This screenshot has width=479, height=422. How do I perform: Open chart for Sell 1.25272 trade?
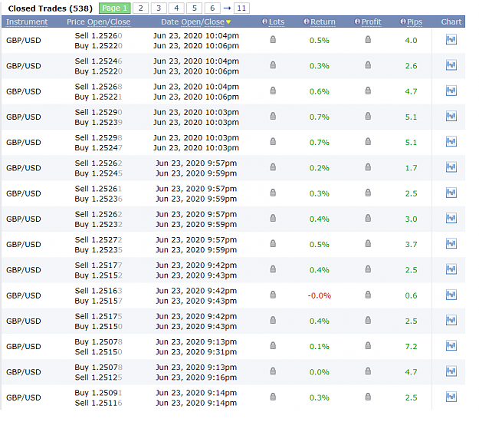click(x=451, y=243)
